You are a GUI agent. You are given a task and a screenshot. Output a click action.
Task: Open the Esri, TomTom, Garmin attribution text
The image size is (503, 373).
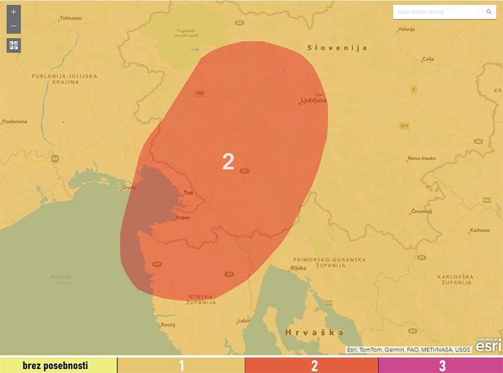(x=408, y=350)
